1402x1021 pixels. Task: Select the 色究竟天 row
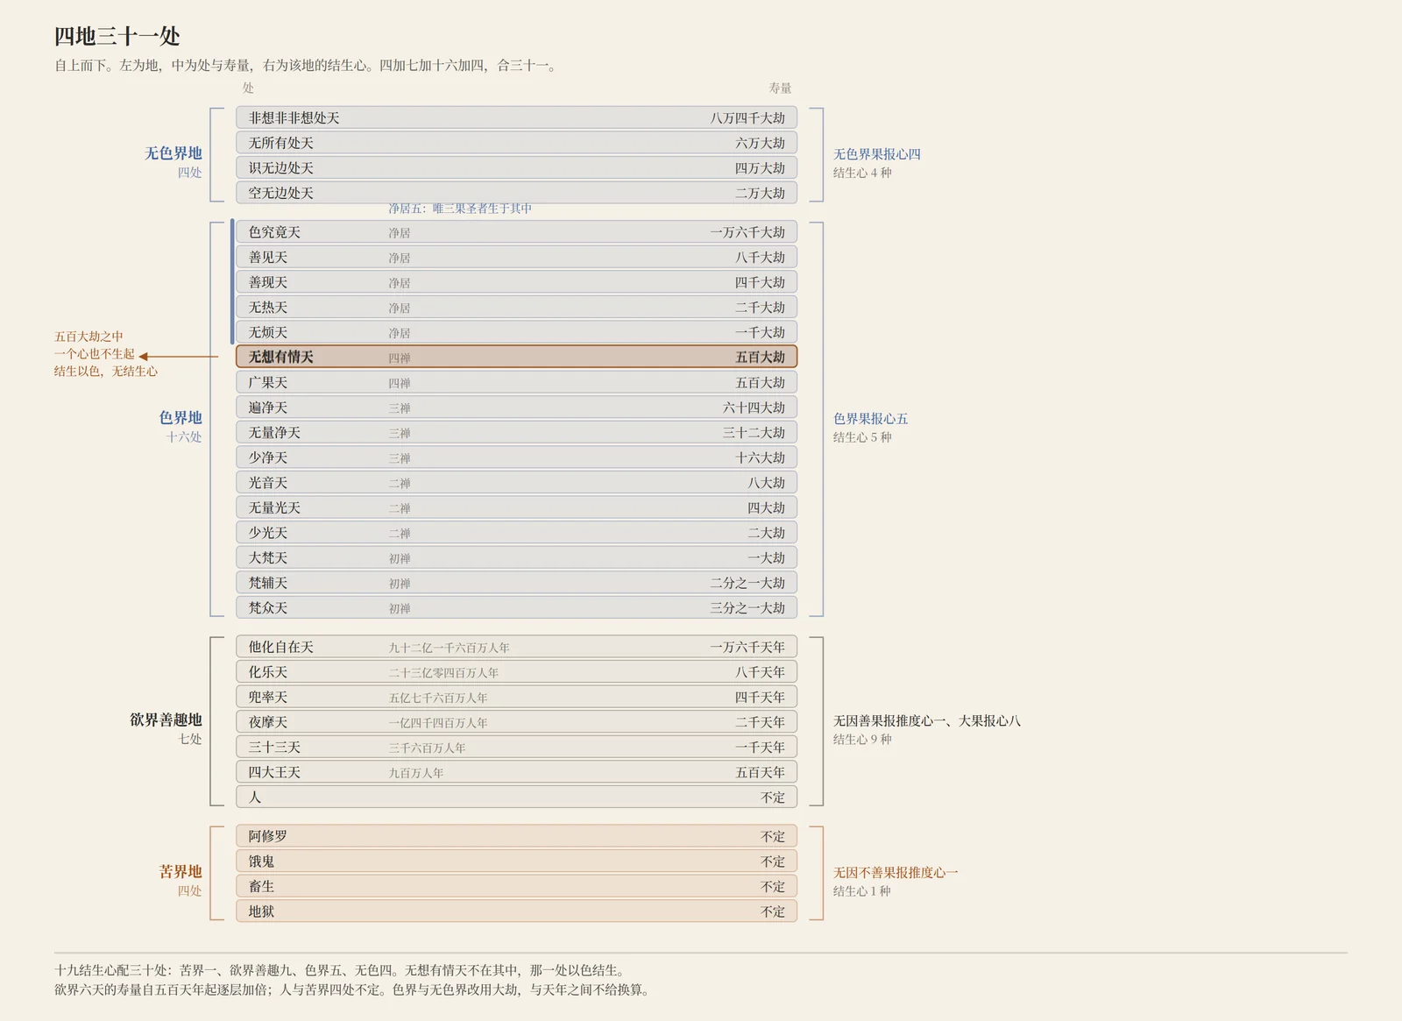click(516, 232)
